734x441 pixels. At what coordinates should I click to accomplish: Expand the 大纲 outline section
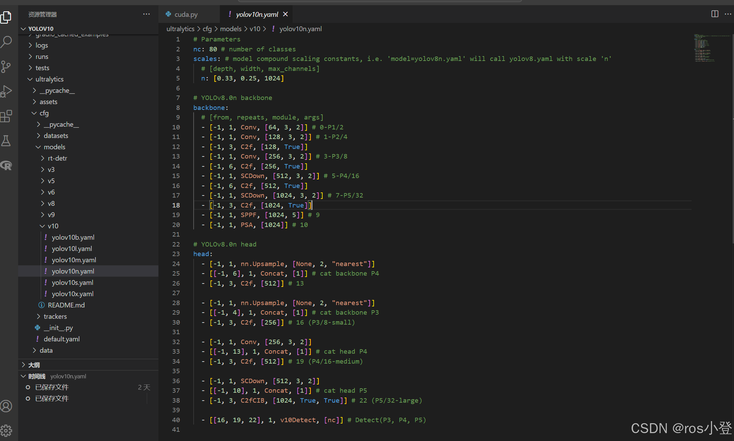point(88,365)
